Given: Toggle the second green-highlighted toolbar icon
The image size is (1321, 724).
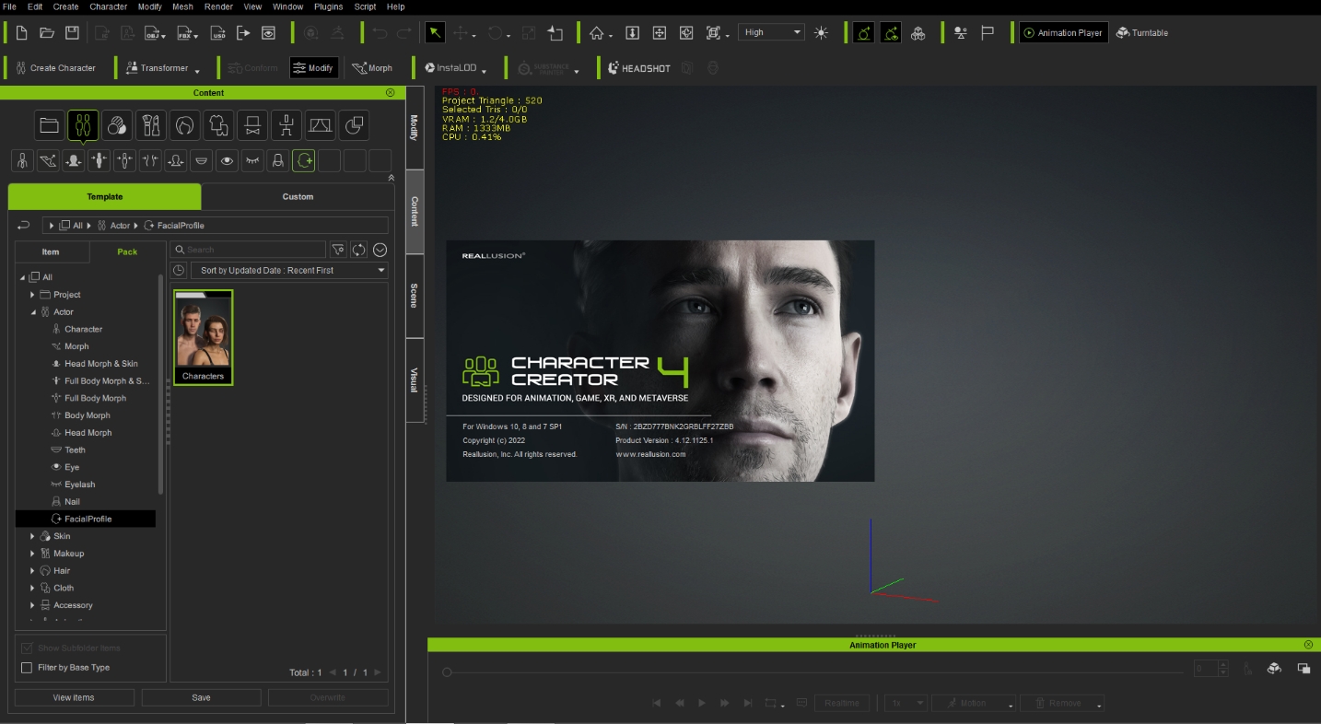Looking at the screenshot, I should (891, 33).
